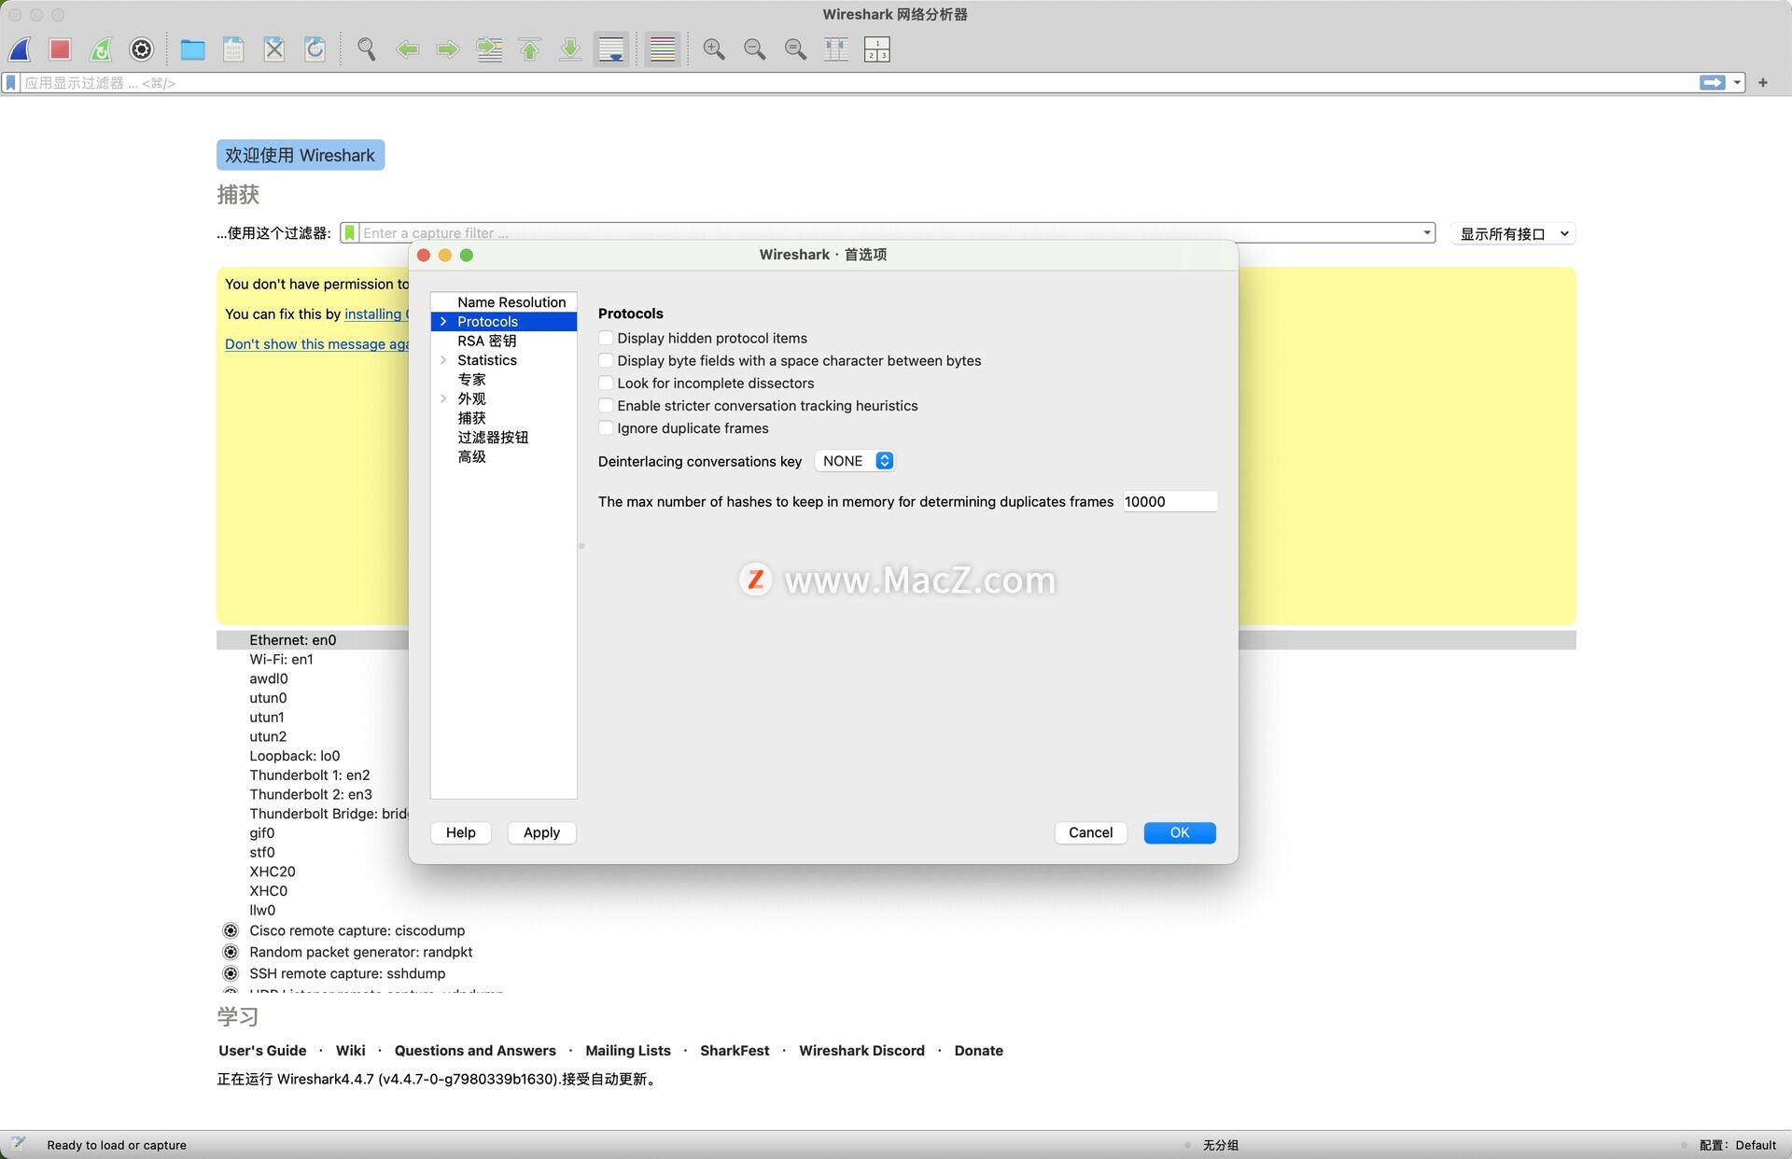Click the Questions and Answers link
1792x1159 pixels.
[475, 1051]
